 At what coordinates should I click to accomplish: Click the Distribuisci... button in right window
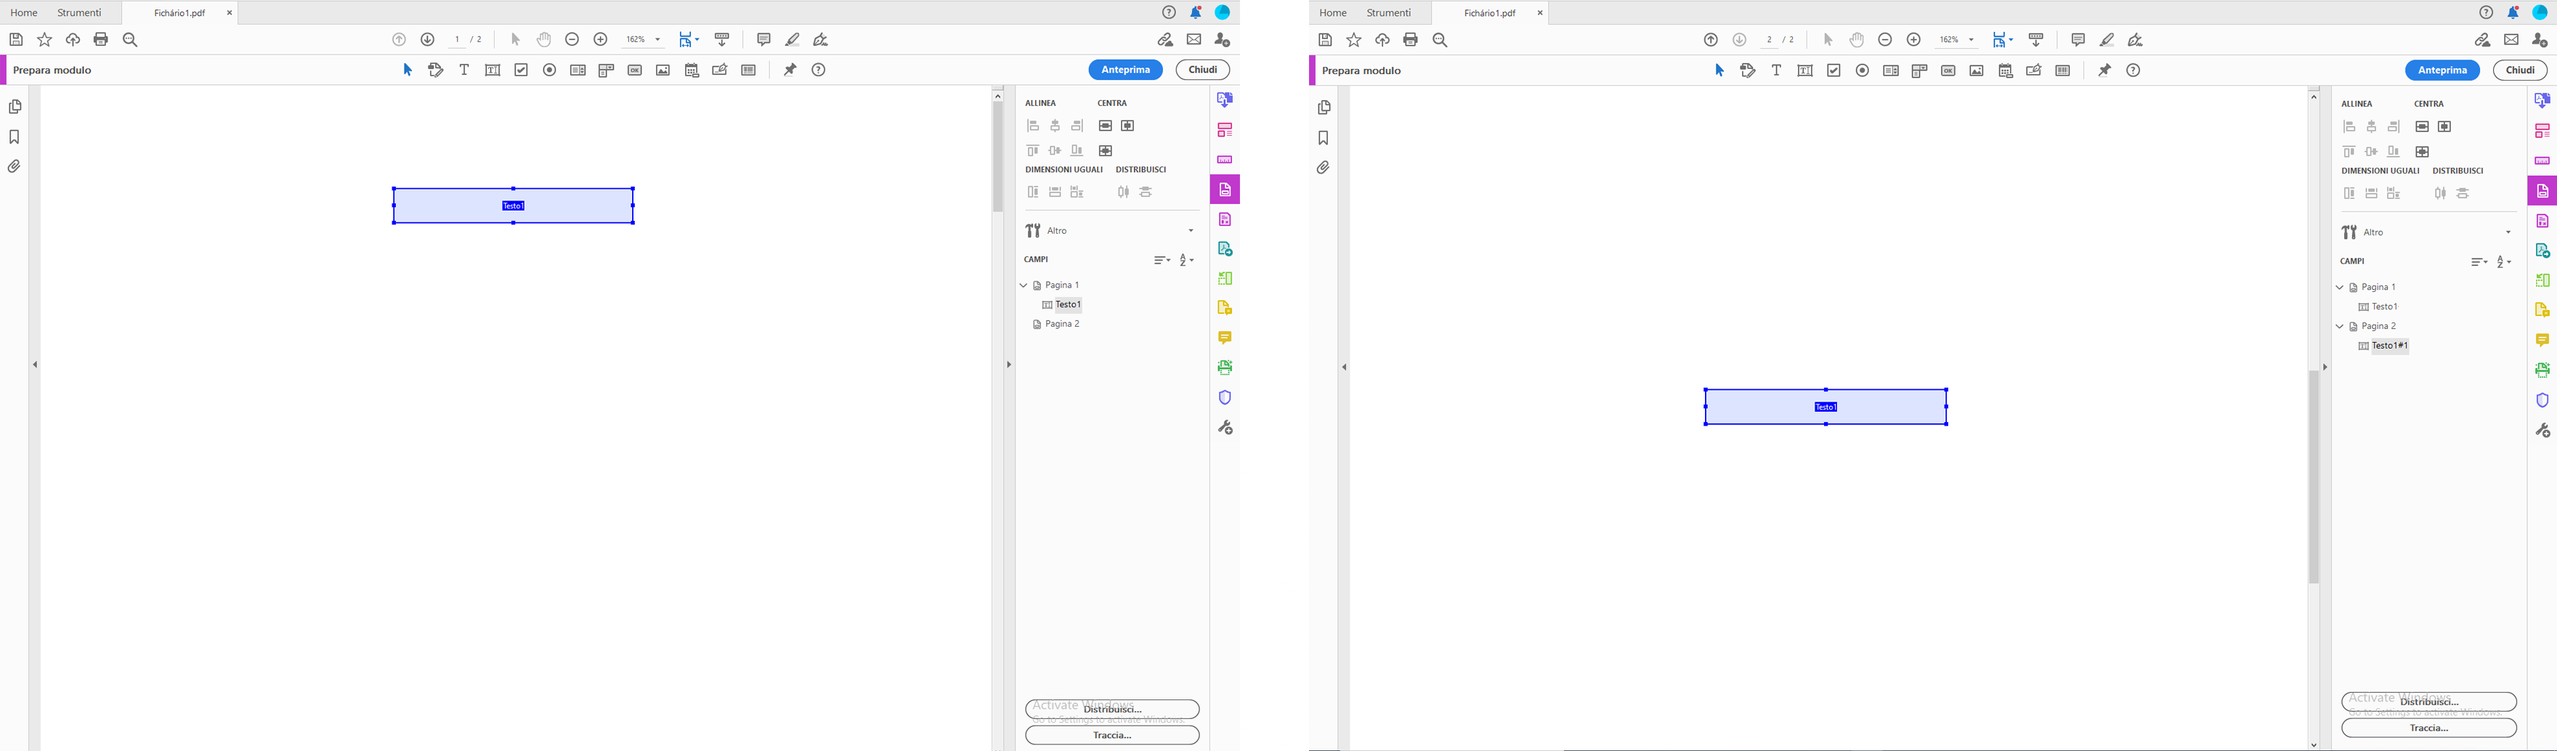[x=2429, y=702]
